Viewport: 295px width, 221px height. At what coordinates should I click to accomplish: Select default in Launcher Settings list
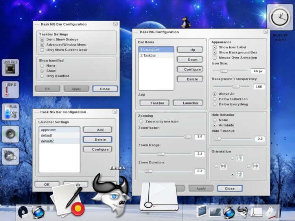(x=59, y=135)
